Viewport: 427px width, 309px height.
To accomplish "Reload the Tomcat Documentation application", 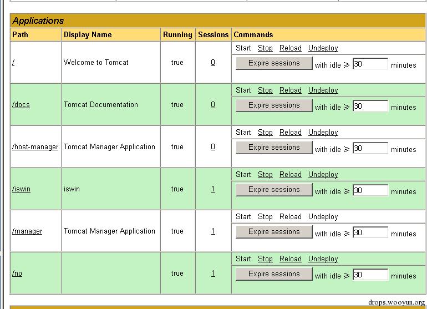I will pos(290,90).
